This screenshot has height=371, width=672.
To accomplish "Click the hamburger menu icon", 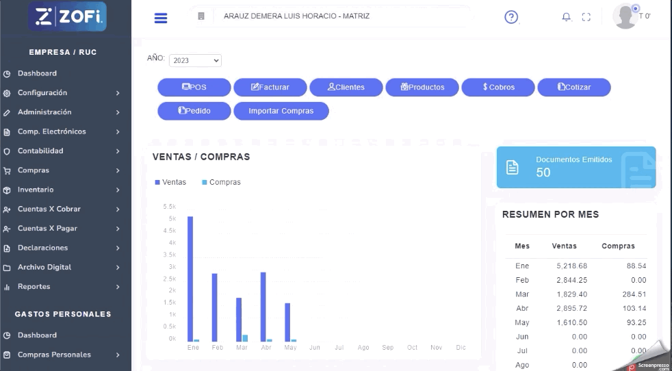I will pos(161,18).
